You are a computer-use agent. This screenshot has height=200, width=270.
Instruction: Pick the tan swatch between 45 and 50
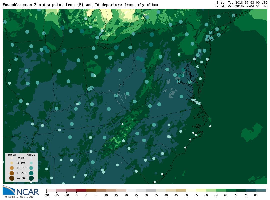(181, 190)
